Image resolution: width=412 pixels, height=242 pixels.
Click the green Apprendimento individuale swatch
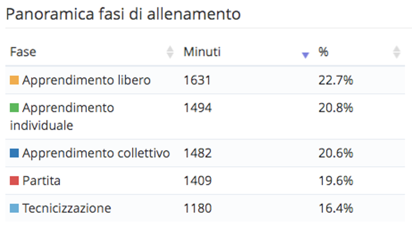click(x=14, y=108)
